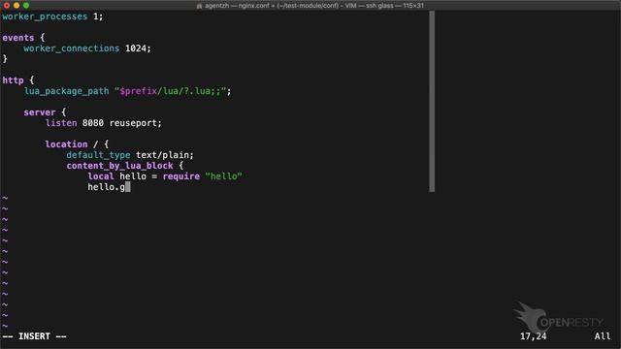
Task: Click the 'worker_connections' directive
Action: point(71,48)
